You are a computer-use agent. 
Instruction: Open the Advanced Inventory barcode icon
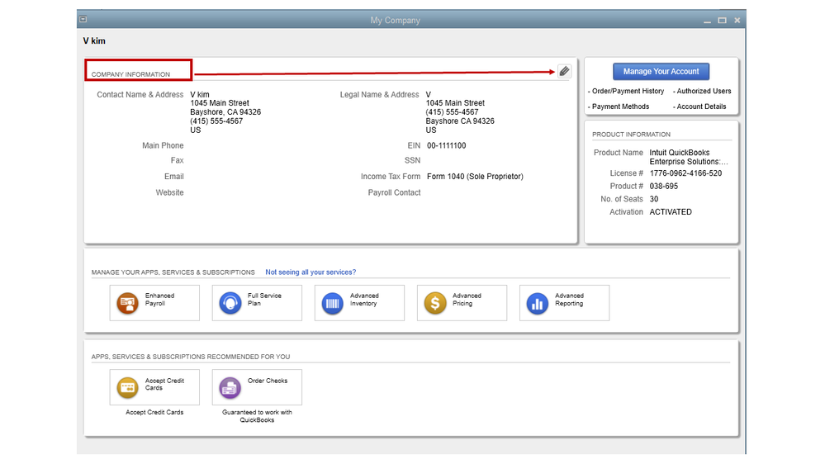(333, 304)
